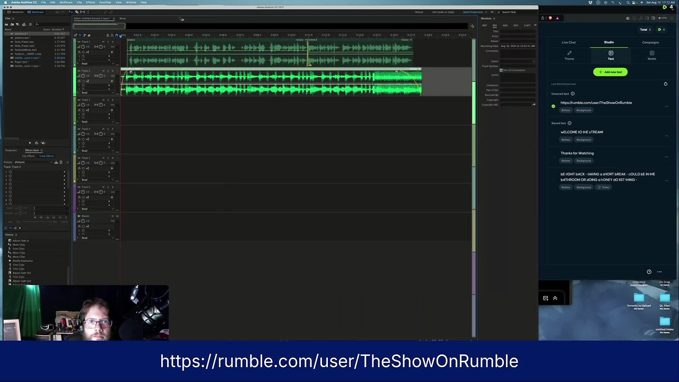This screenshot has height=382, width=679.
Task: Switch to the Mixer tab
Action: pos(123,18)
